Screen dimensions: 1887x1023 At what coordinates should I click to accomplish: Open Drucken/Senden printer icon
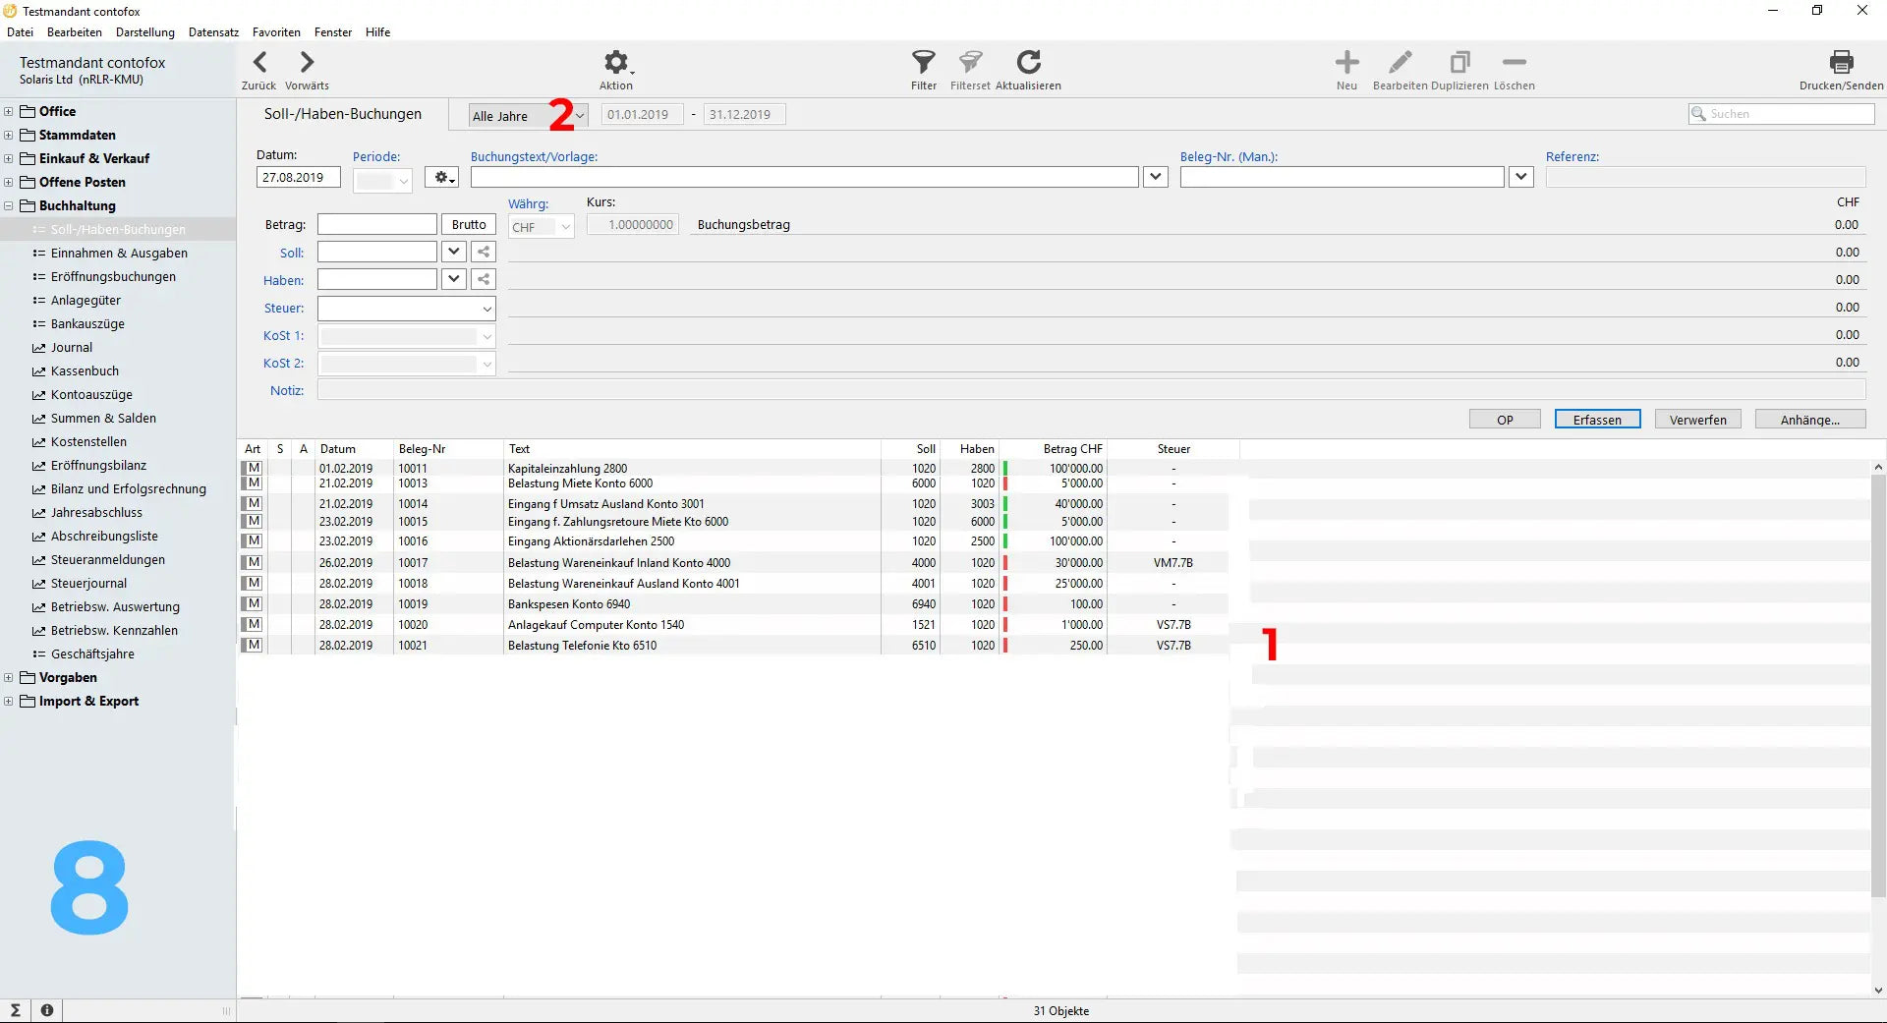point(1841,63)
